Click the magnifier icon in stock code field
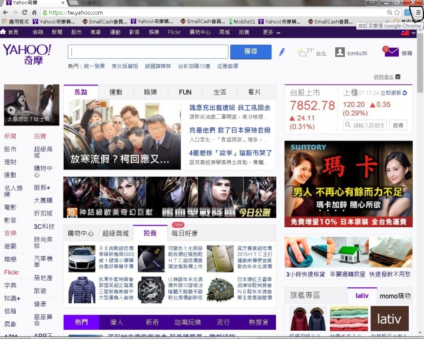The width and height of the screenshot is (424, 342). point(348,125)
